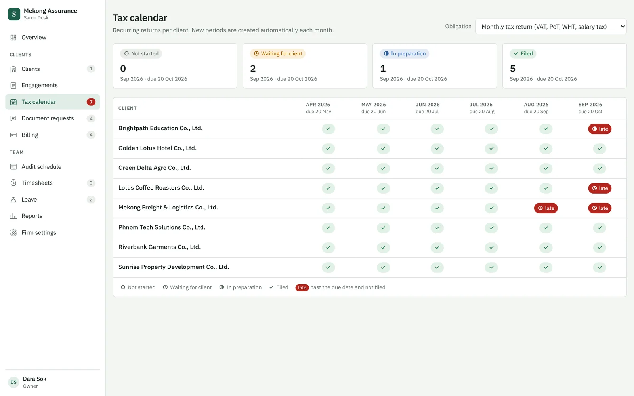Click the Billing card icon

click(13, 135)
